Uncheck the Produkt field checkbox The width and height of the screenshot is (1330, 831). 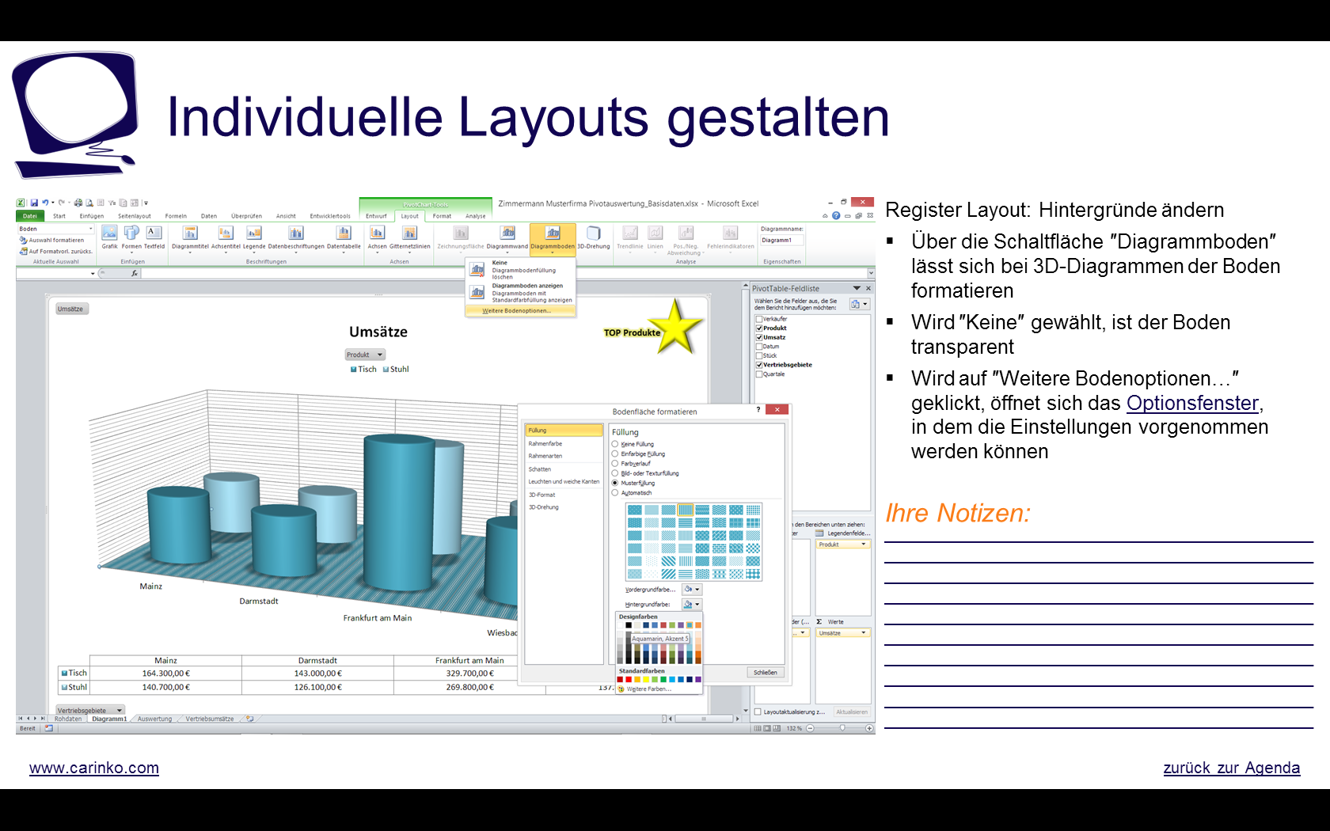point(759,328)
